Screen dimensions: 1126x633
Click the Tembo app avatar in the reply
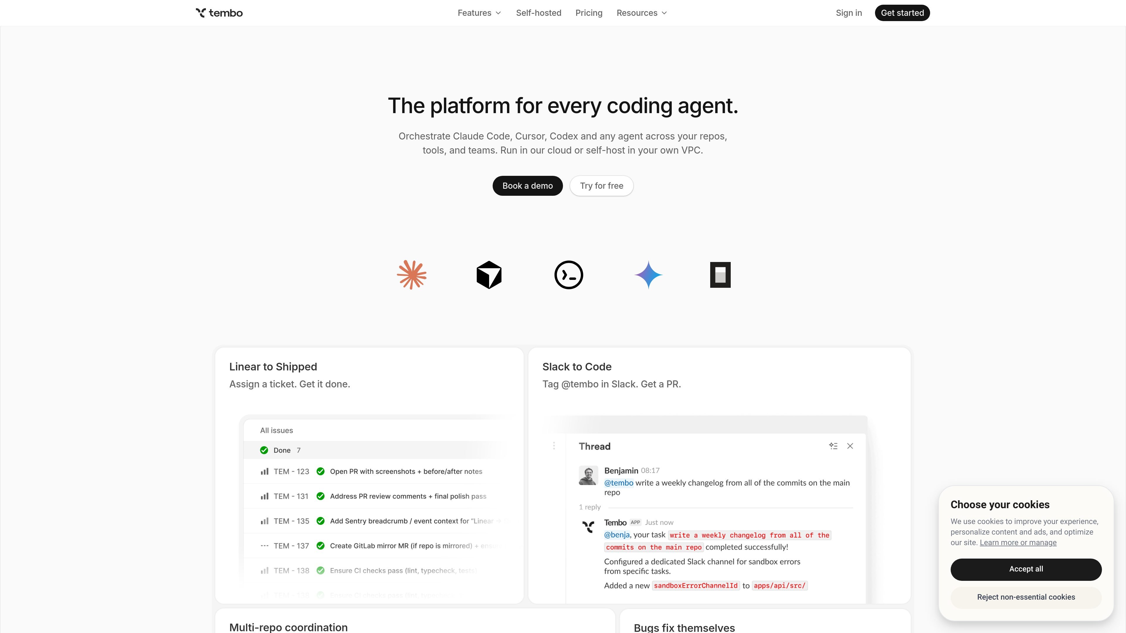[588, 526]
